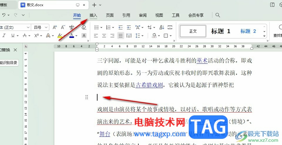This screenshot has width=282, height=145.
Task: Click the Redo arrow icon
Action: coord(16,15)
